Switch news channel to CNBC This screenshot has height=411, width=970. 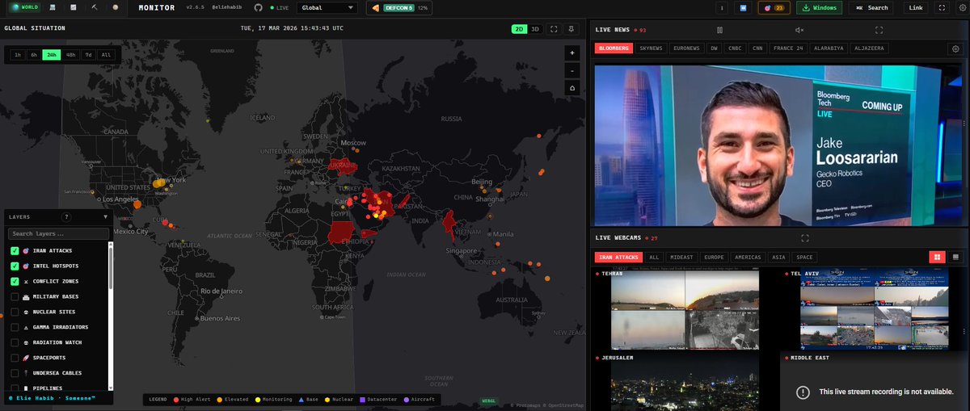pos(735,48)
